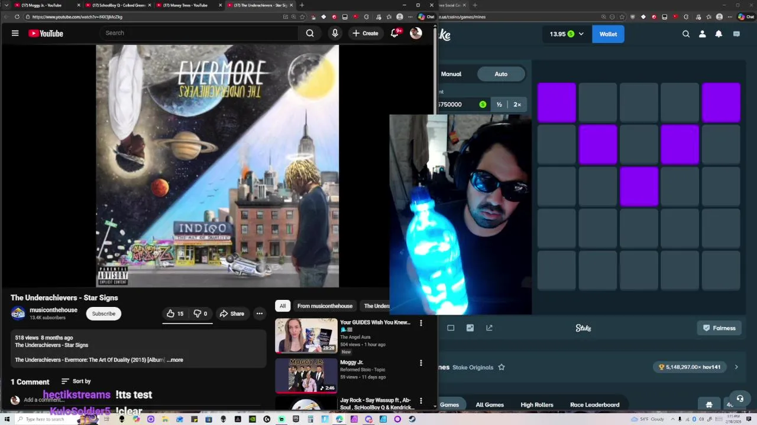Screen dimensions: 757x425
Task: Click the Stake search icon
Action: click(686, 34)
